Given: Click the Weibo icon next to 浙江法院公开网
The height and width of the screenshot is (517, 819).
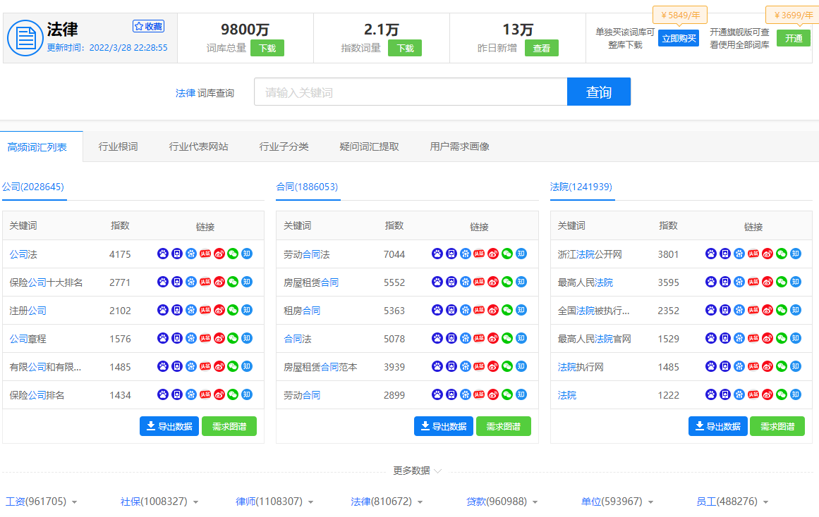Looking at the screenshot, I should click(x=766, y=254).
